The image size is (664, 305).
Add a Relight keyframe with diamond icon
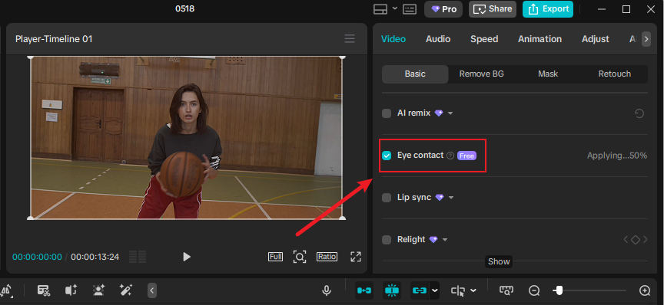[x=636, y=240]
